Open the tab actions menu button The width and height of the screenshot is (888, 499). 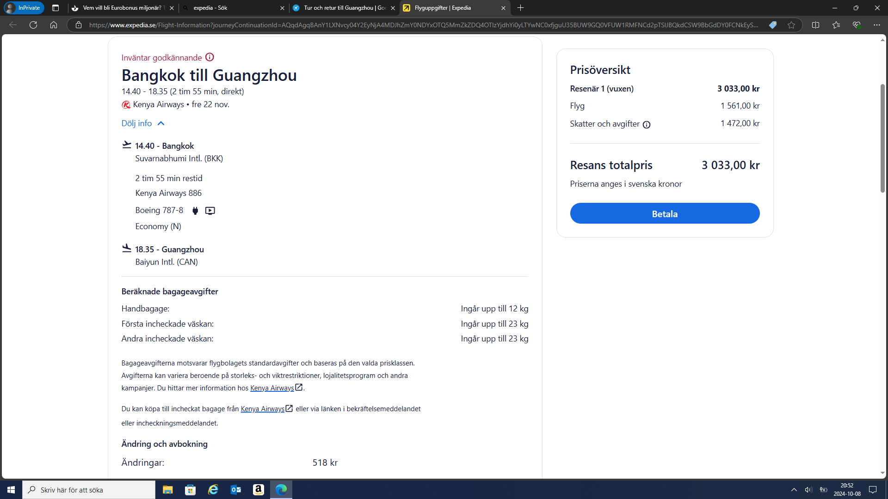point(55,8)
